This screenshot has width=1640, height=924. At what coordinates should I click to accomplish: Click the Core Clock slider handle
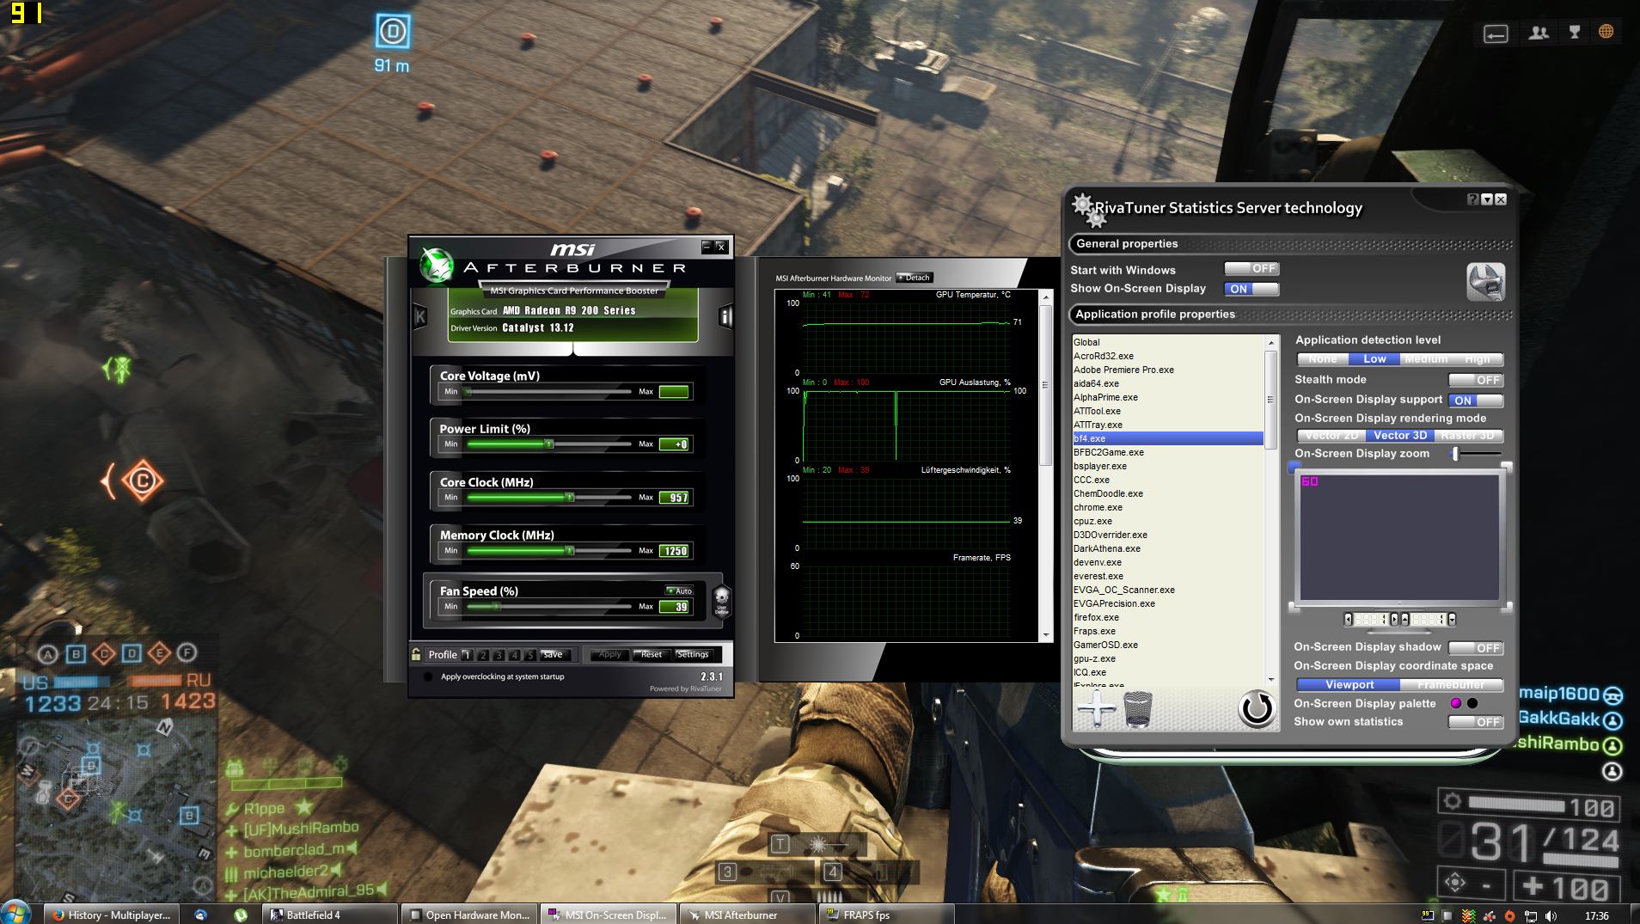569,498
